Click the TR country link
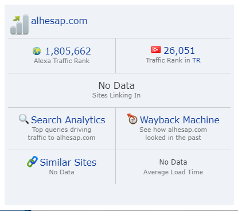This screenshot has width=238, height=211. pyautogui.click(x=196, y=60)
